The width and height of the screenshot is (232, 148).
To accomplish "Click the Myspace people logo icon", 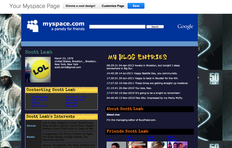I will pyautogui.click(x=33, y=26).
